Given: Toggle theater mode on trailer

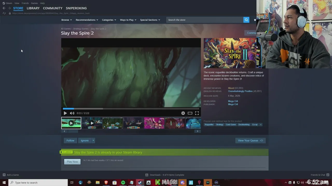Looking at the screenshot, I should point(190,113).
